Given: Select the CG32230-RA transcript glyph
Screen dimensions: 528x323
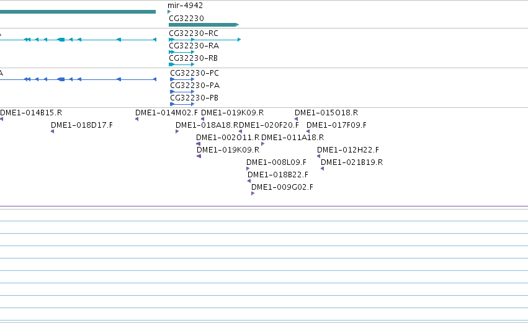Looking at the screenshot, I should coord(182,52).
